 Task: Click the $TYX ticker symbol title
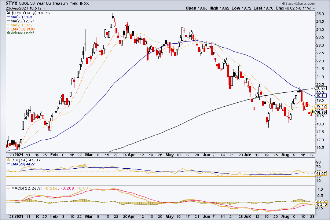[12, 3]
